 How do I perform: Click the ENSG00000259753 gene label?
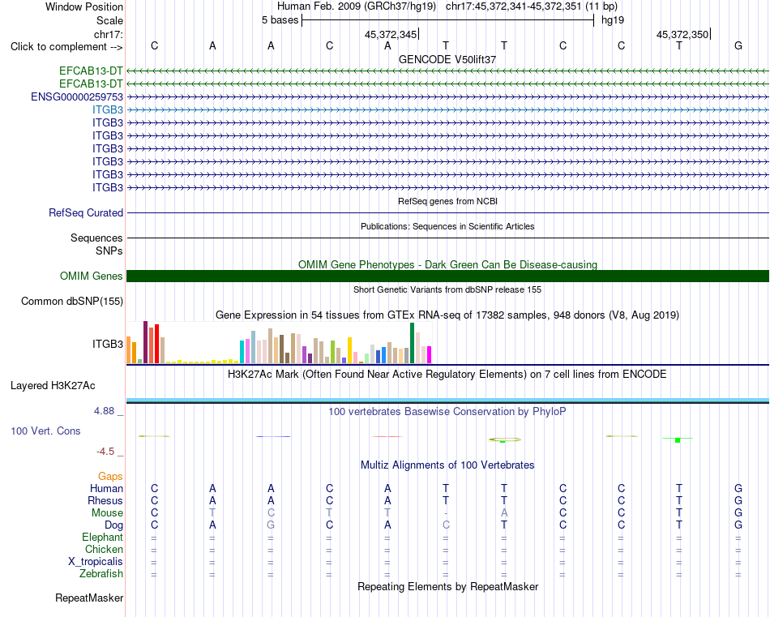[77, 96]
